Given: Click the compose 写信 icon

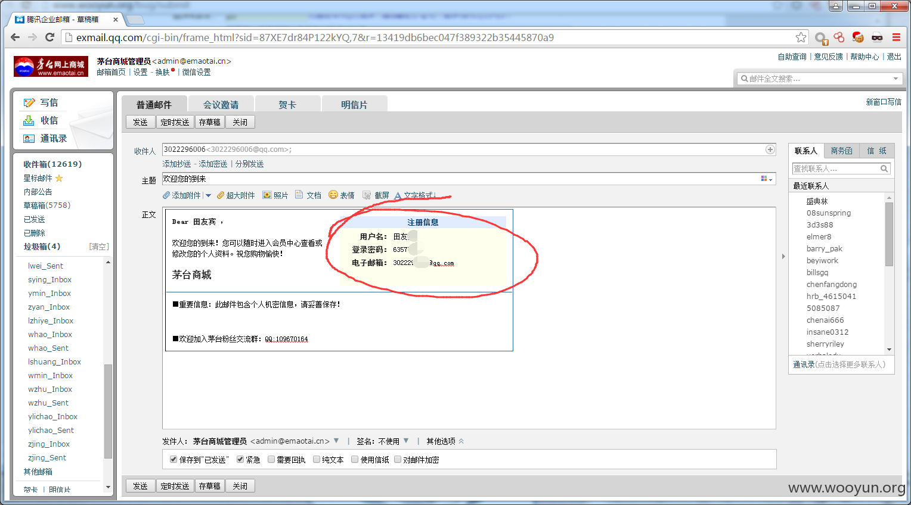Looking at the screenshot, I should [x=29, y=102].
